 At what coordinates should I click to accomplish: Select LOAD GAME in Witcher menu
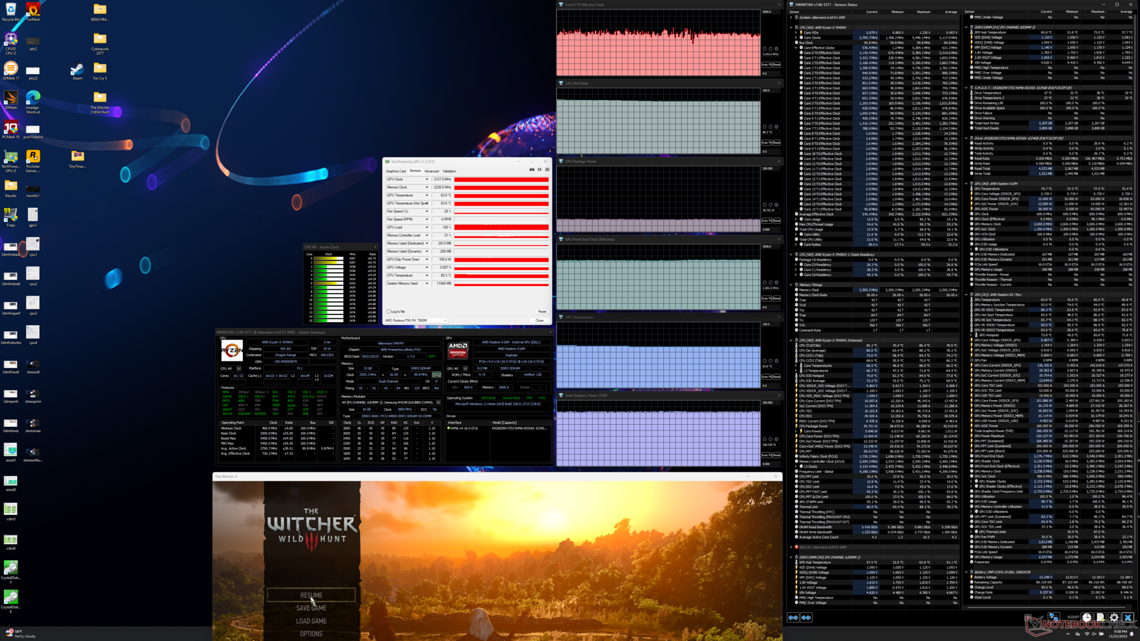pyautogui.click(x=311, y=621)
